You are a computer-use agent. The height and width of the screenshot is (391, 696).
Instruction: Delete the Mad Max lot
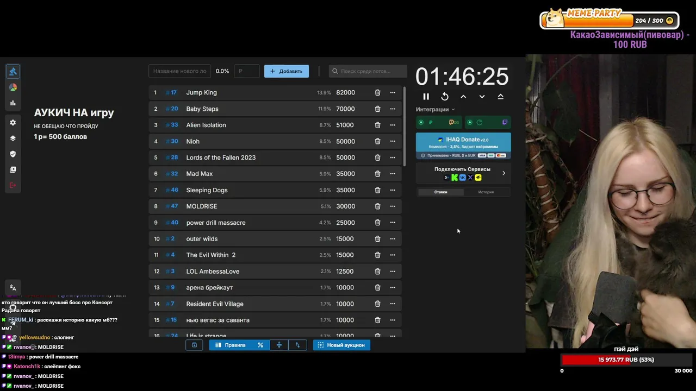377,174
